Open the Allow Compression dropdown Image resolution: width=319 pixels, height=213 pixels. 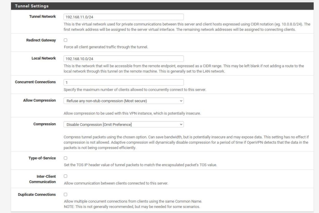[123, 101]
